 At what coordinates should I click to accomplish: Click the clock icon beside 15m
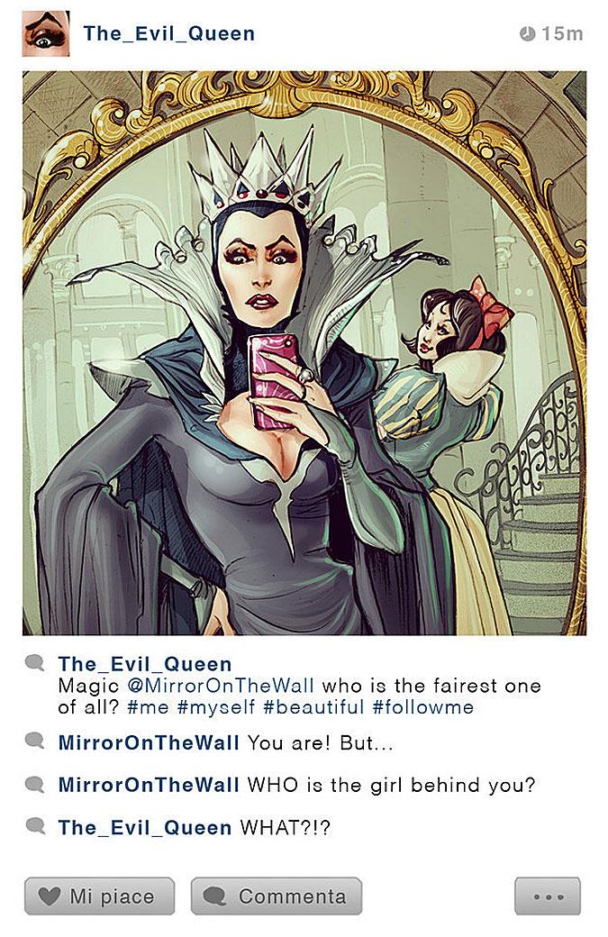(527, 33)
